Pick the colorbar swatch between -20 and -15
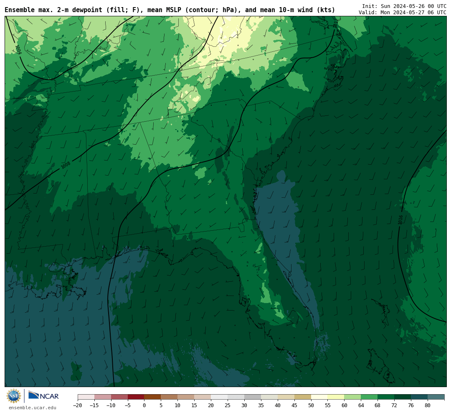Viewport: 451px width, 413px height. point(86,397)
